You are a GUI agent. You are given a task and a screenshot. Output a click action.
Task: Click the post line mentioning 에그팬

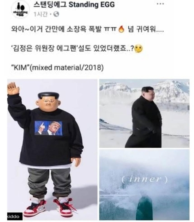(77, 49)
